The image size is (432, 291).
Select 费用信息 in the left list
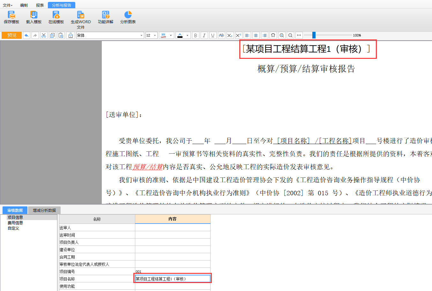coord(15,223)
